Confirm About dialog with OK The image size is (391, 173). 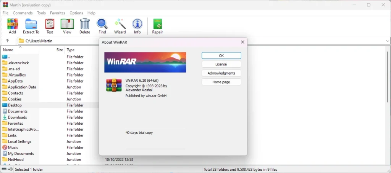point(221,56)
